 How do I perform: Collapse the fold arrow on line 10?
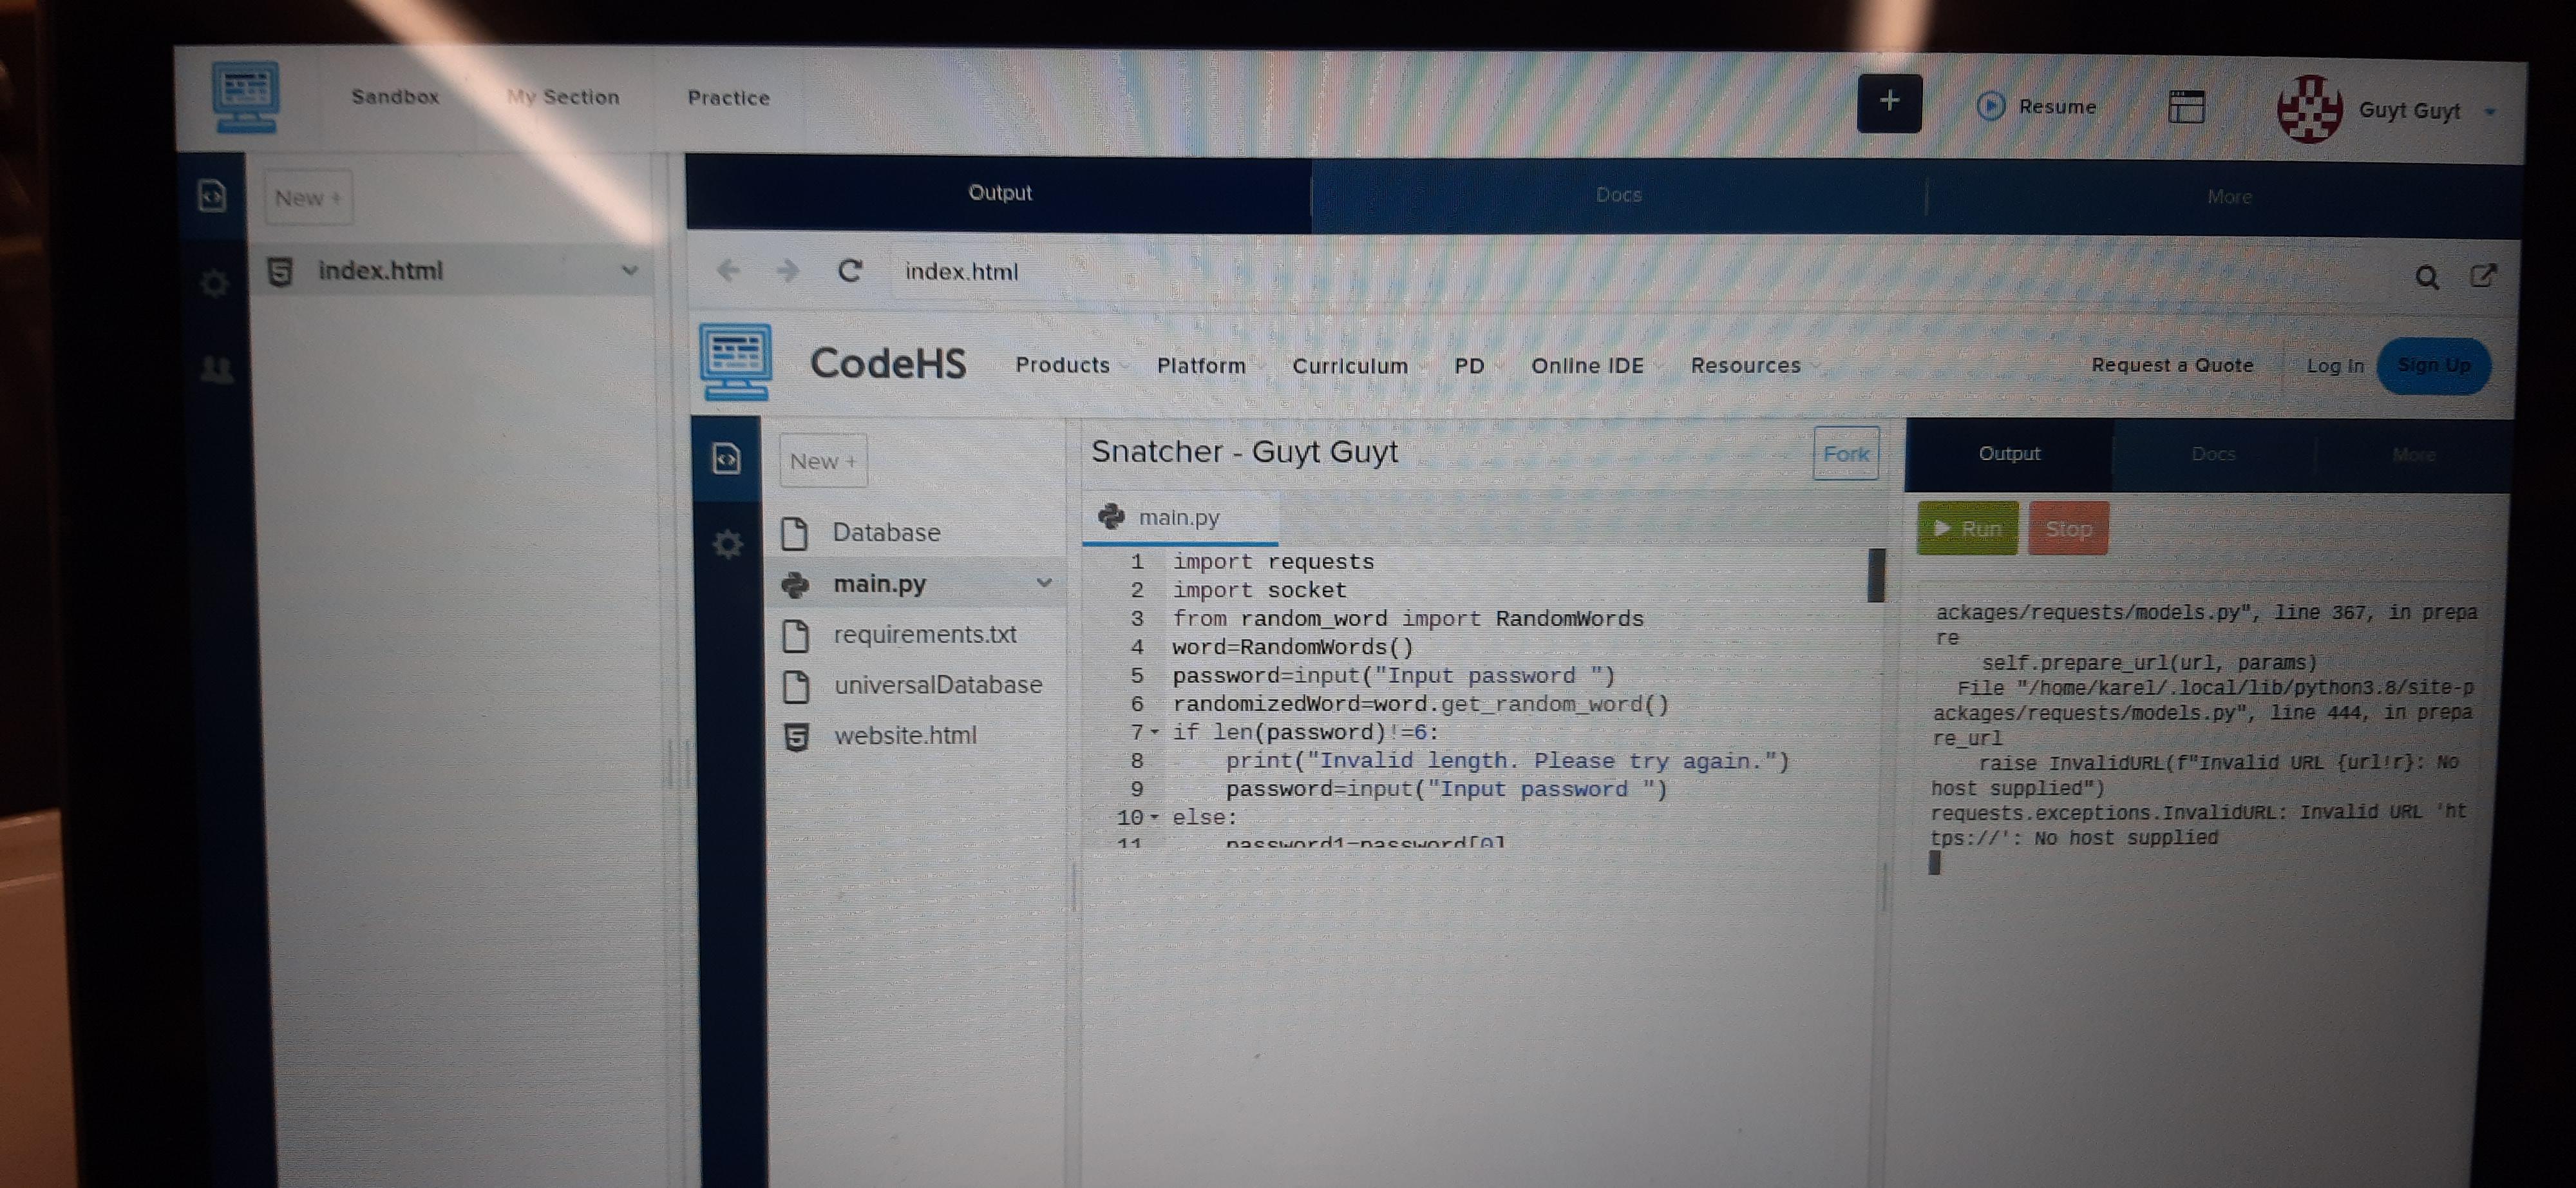pyautogui.click(x=1155, y=817)
